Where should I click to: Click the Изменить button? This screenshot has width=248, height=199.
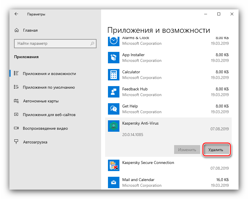187,150
